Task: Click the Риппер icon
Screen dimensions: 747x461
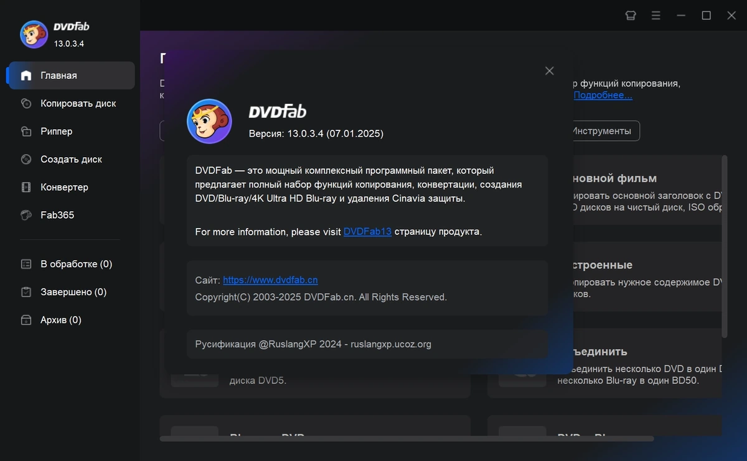Action: pos(26,131)
